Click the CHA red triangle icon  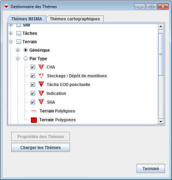(x=41, y=67)
